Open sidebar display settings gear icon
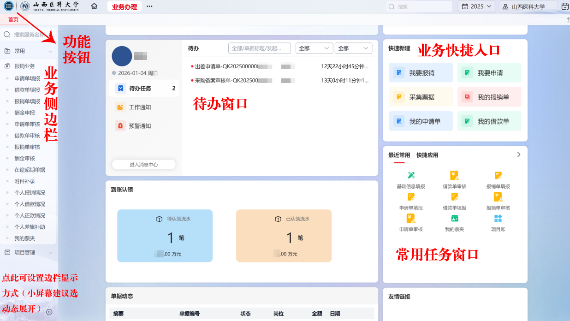The width and height of the screenshot is (570, 321). tap(49, 312)
